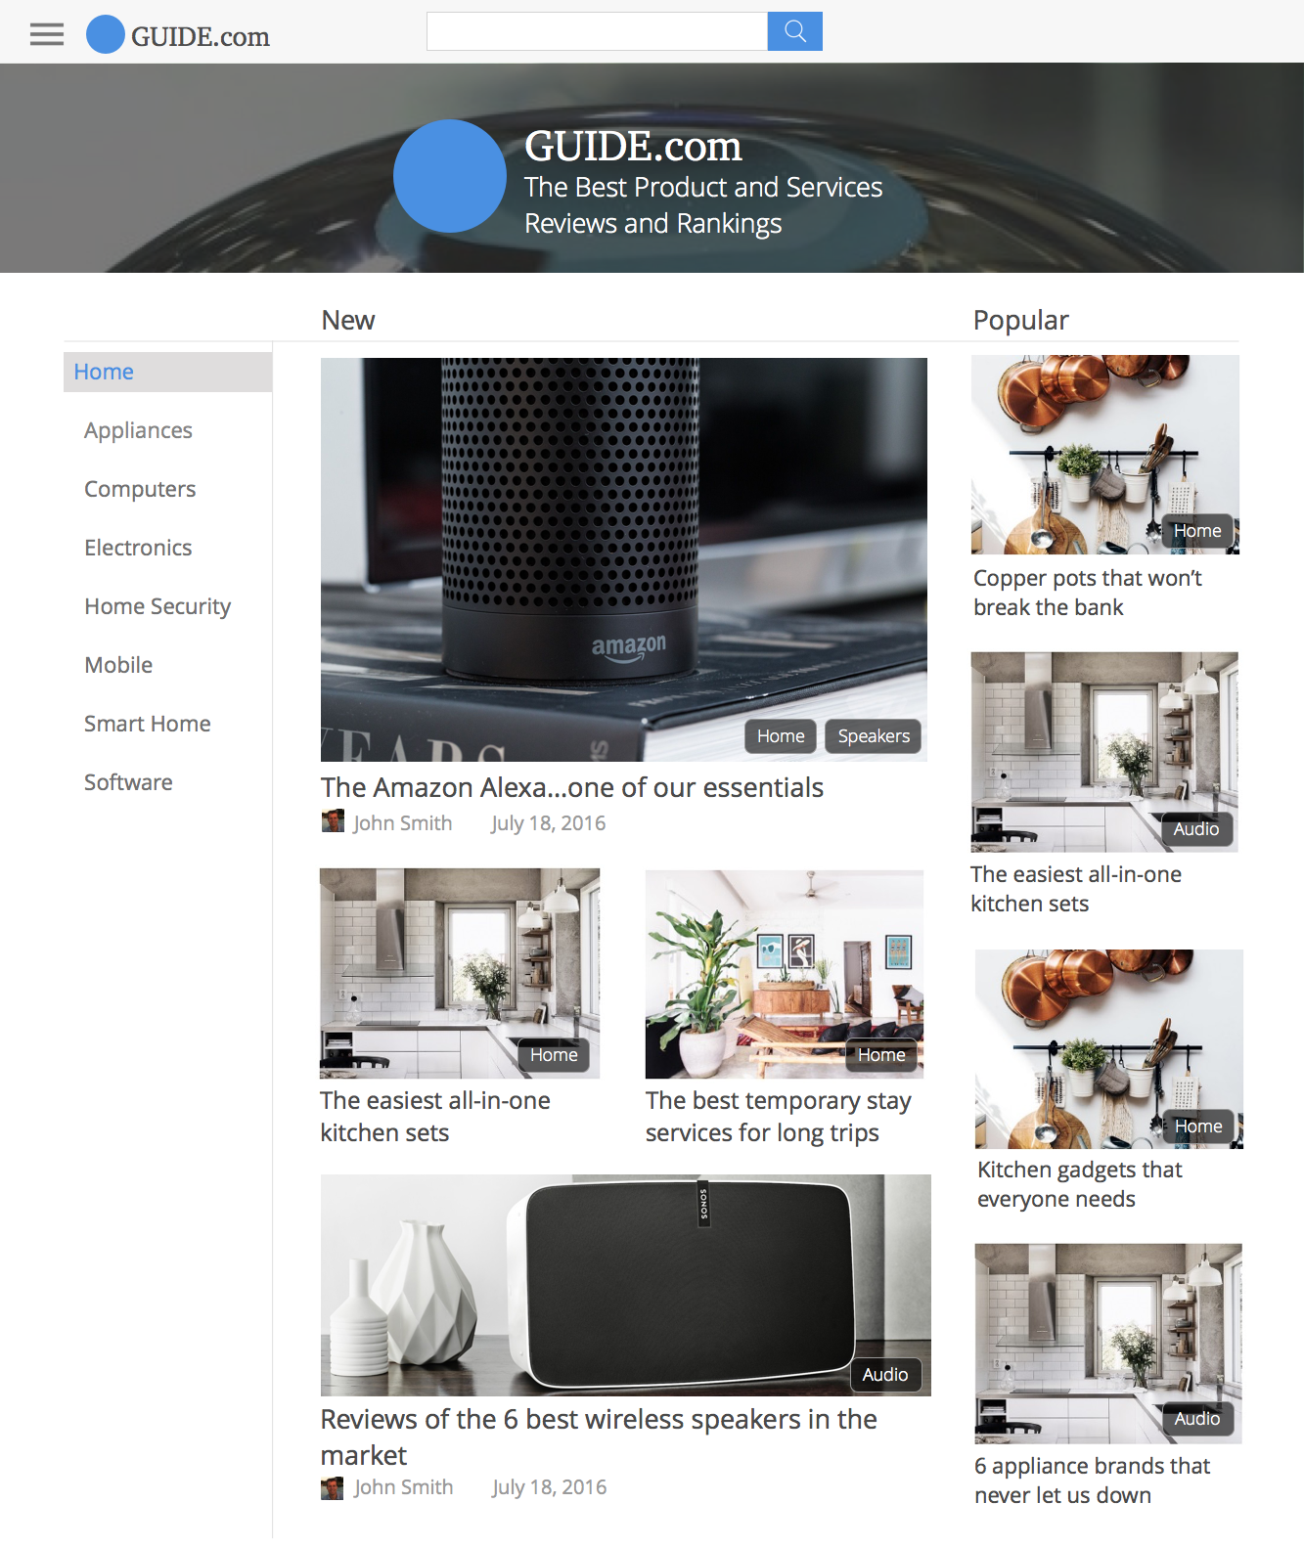Open "The easiest all-in-one kitchen sets" title in the New section
Image resolution: width=1304 pixels, height=1547 pixels.
pos(435,1117)
